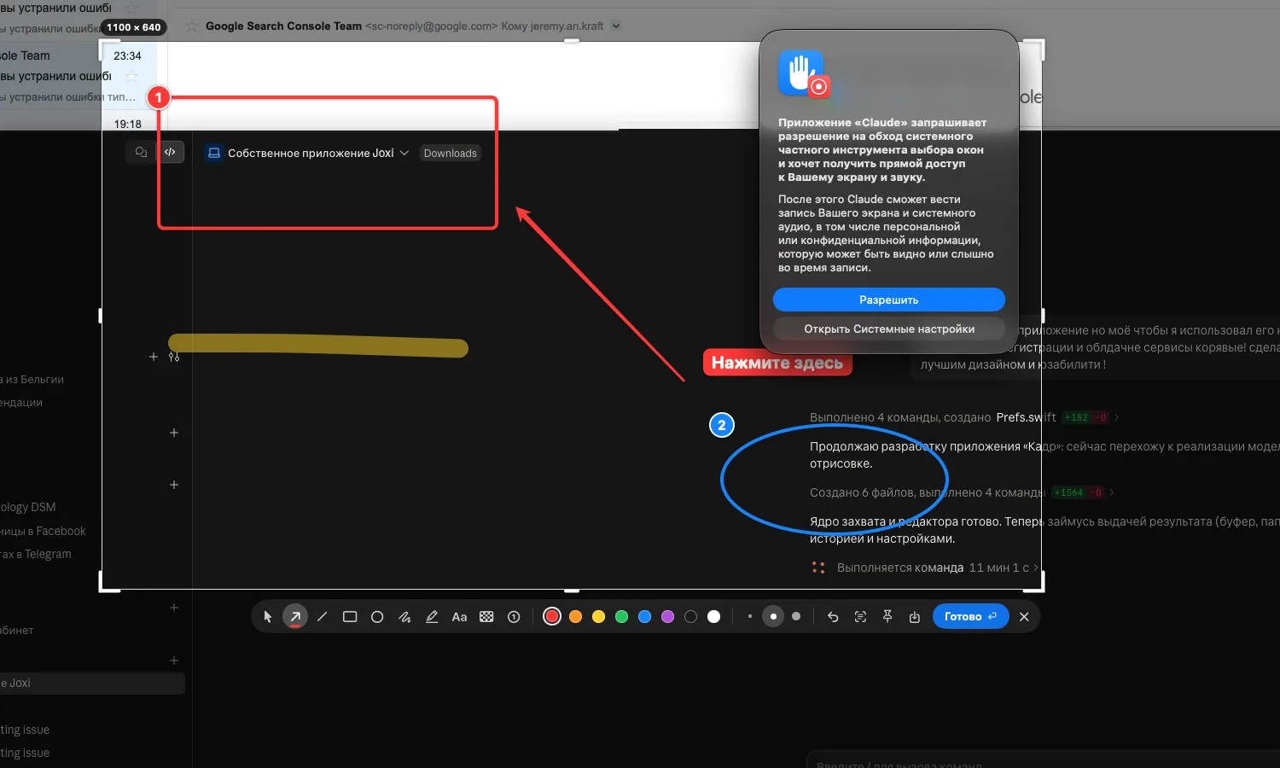Pick the red color swatch
1280x768 pixels.
(x=552, y=617)
